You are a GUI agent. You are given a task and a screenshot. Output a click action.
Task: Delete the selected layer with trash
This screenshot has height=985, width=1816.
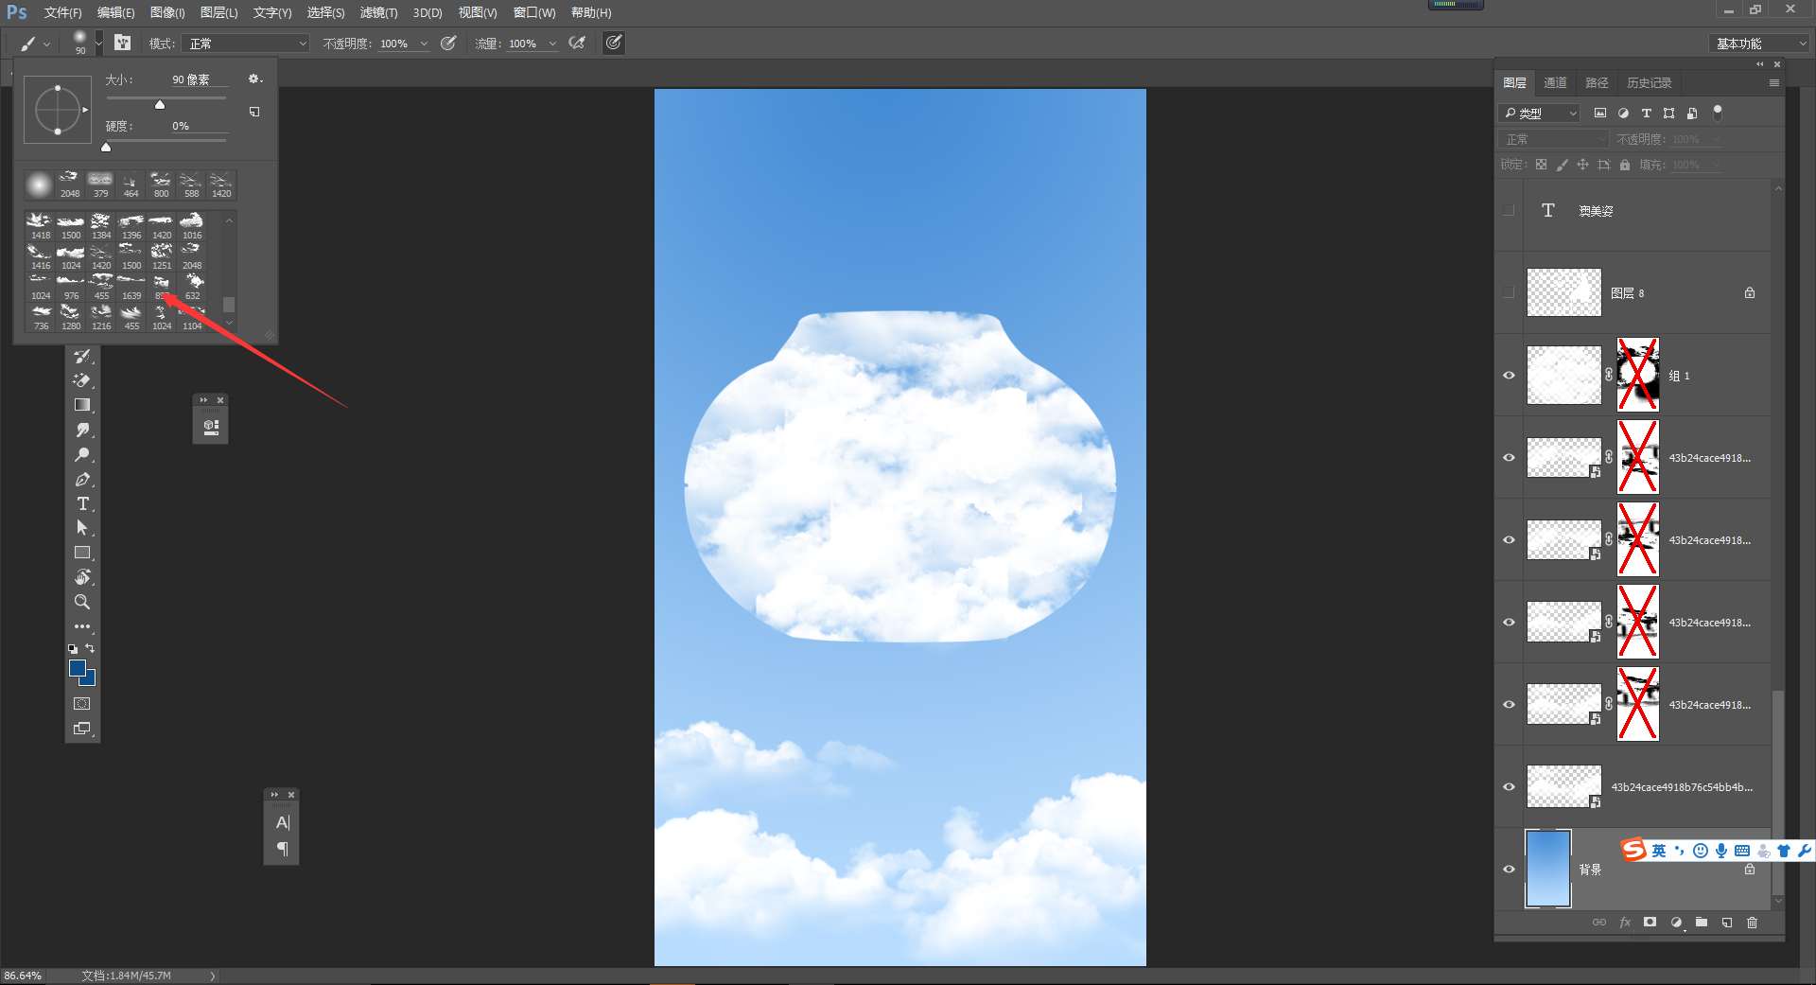pyautogui.click(x=1752, y=922)
